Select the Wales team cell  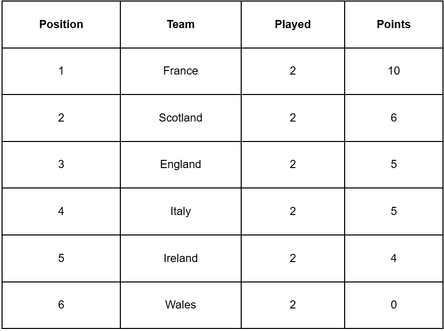180,305
